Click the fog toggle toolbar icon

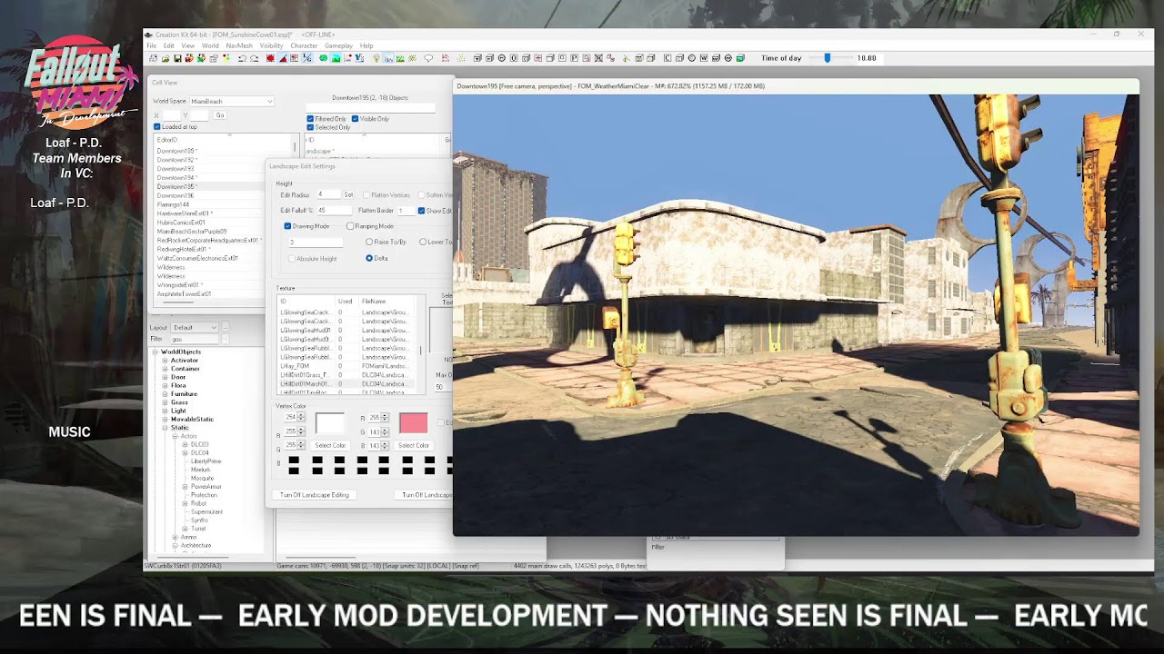(388, 58)
